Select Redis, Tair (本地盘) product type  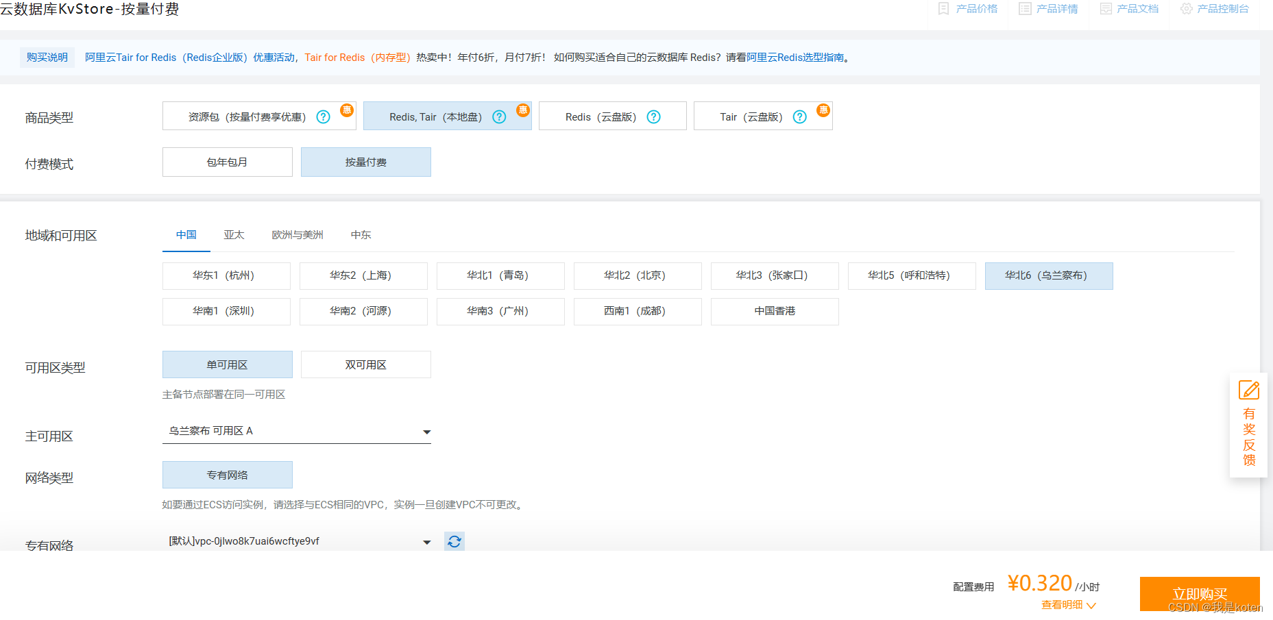[x=447, y=116]
